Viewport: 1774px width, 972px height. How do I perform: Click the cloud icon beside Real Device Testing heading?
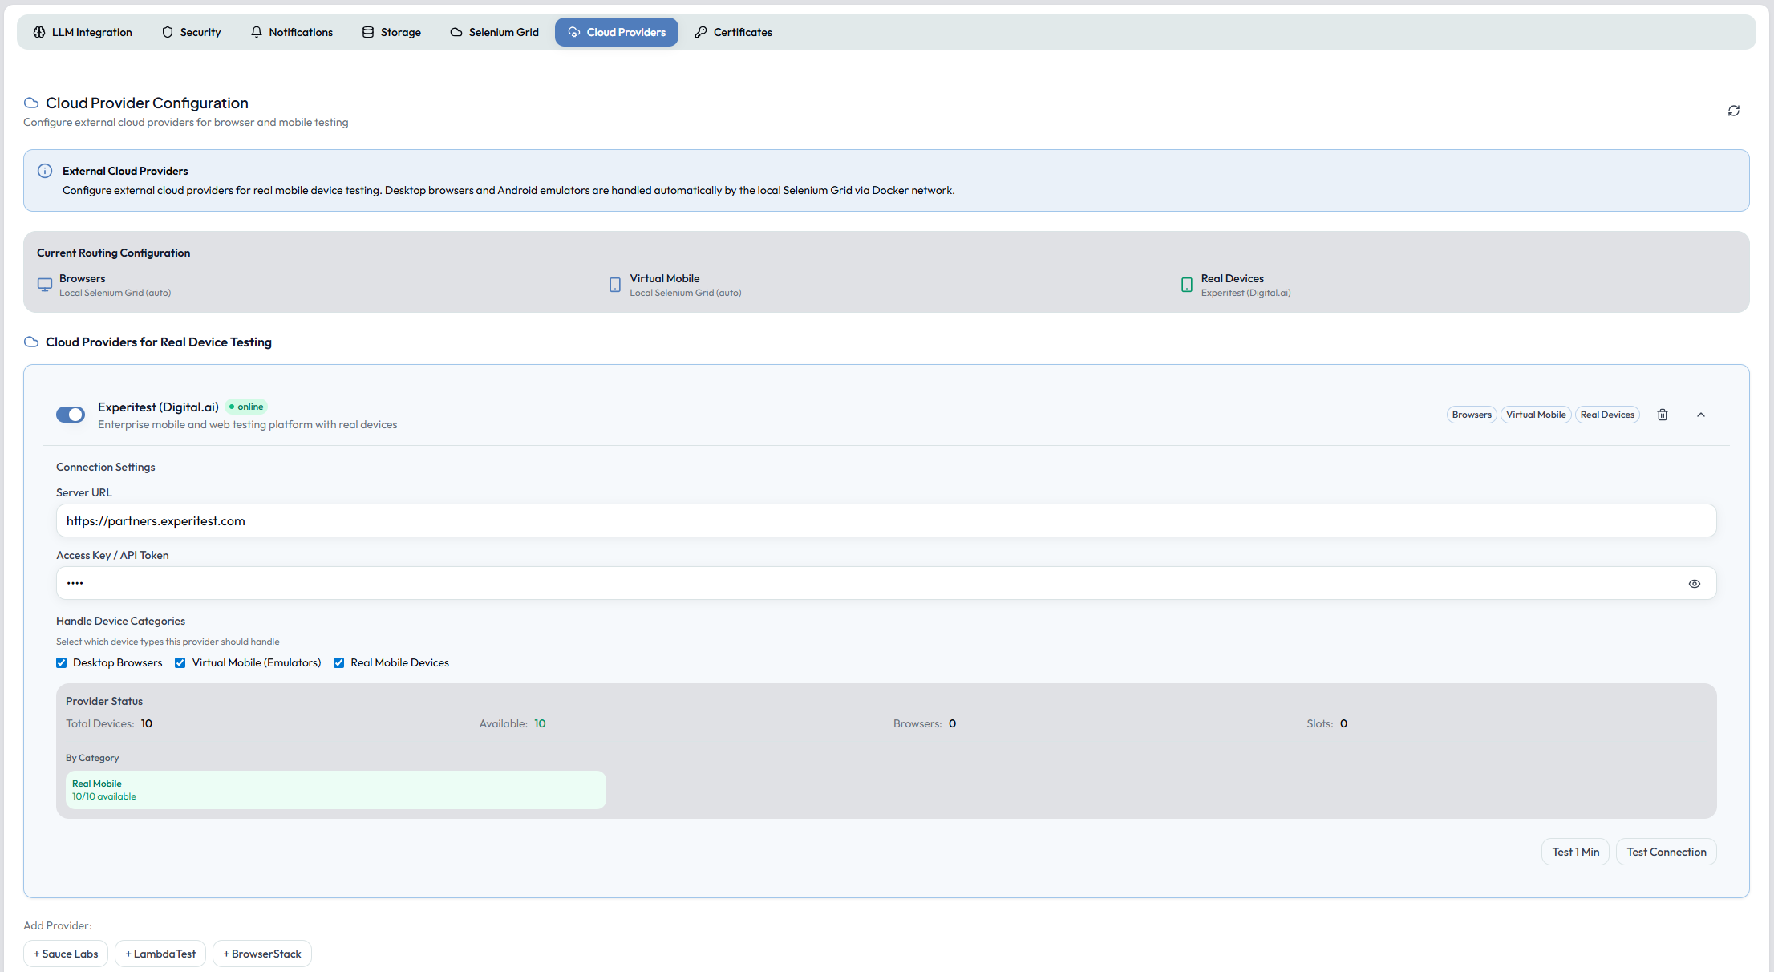click(x=31, y=342)
